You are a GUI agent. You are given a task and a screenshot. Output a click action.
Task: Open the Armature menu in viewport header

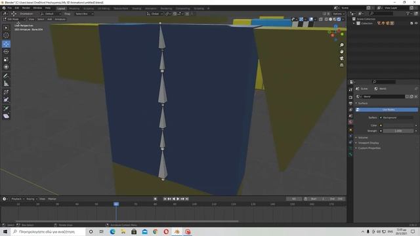pyautogui.click(x=60, y=19)
